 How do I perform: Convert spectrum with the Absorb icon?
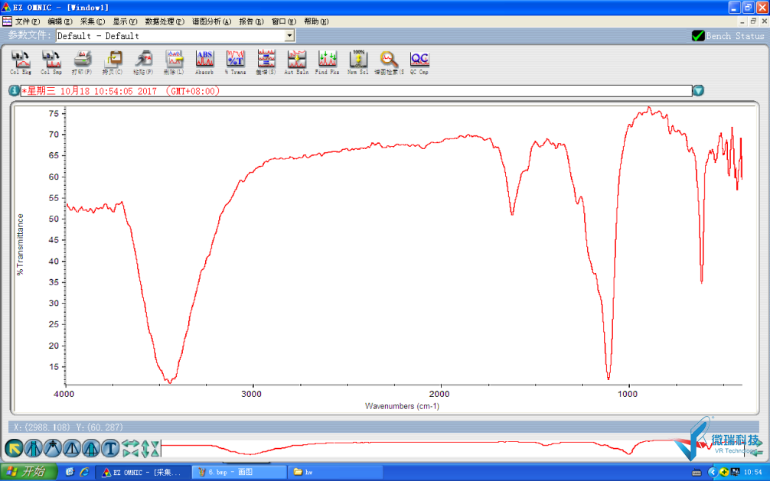tap(204, 62)
